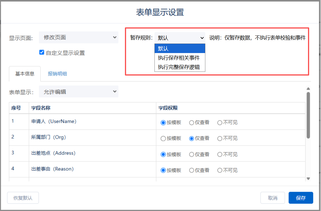Select 默认 option in dropdown list
321x211 pixels.
coord(180,48)
